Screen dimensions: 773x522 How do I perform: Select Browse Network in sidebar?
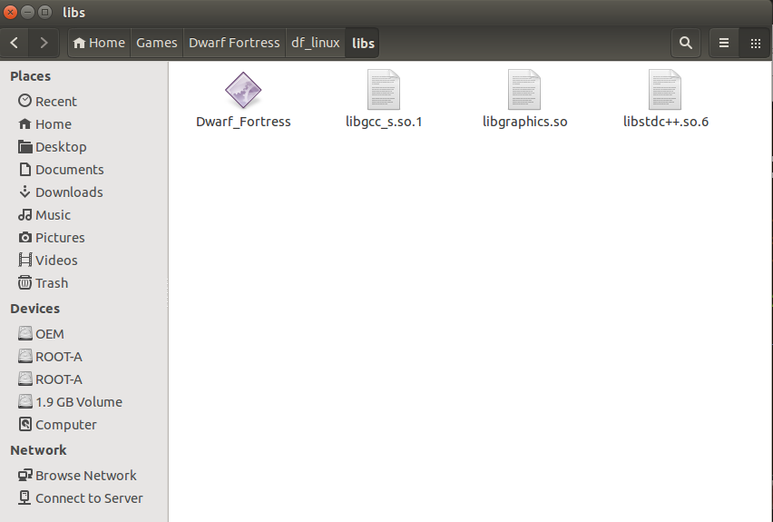[85, 476]
